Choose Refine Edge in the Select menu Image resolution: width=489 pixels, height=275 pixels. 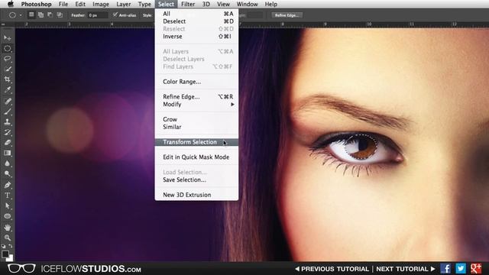click(196, 97)
